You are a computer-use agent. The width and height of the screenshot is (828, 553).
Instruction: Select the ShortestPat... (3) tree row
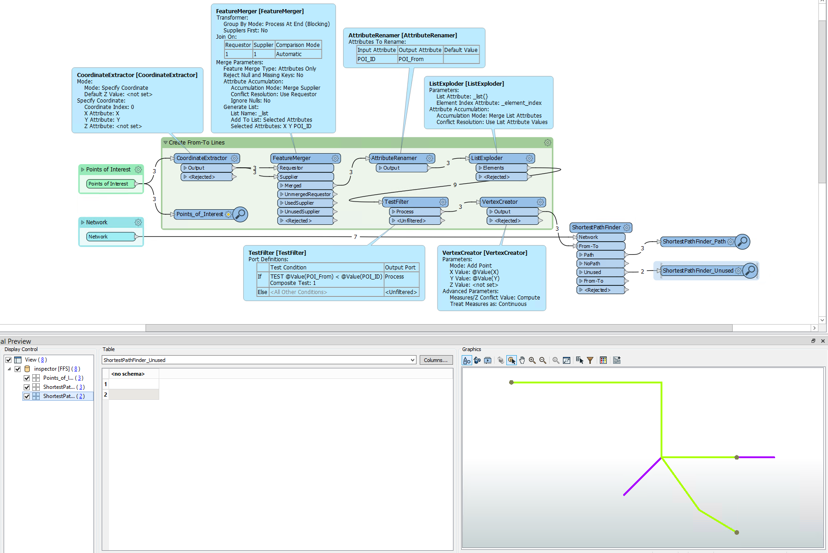(58, 387)
